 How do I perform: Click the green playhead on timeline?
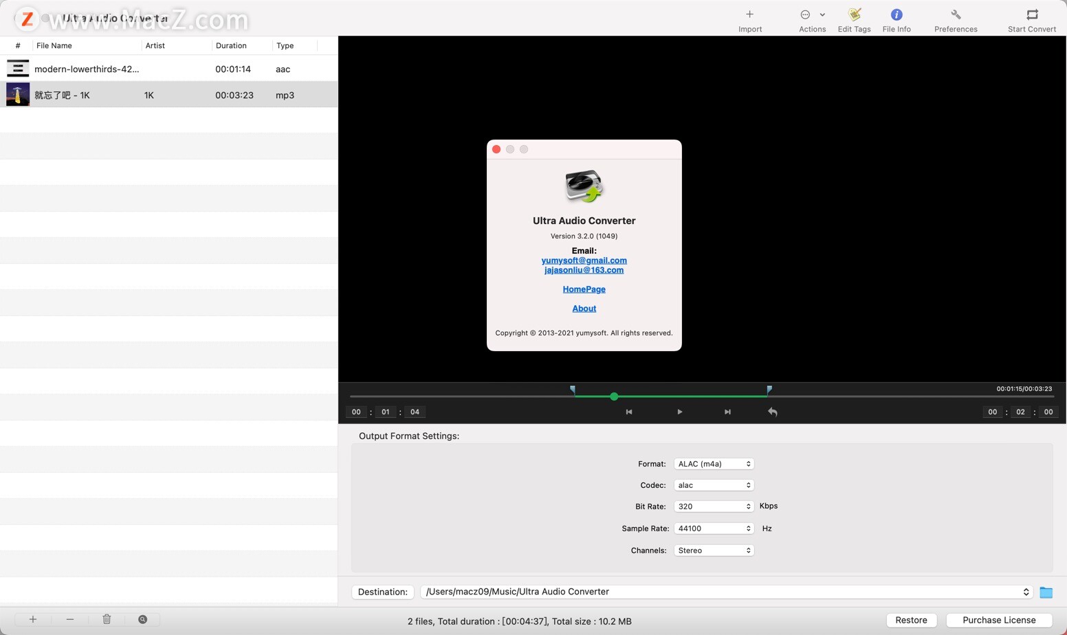[614, 397]
